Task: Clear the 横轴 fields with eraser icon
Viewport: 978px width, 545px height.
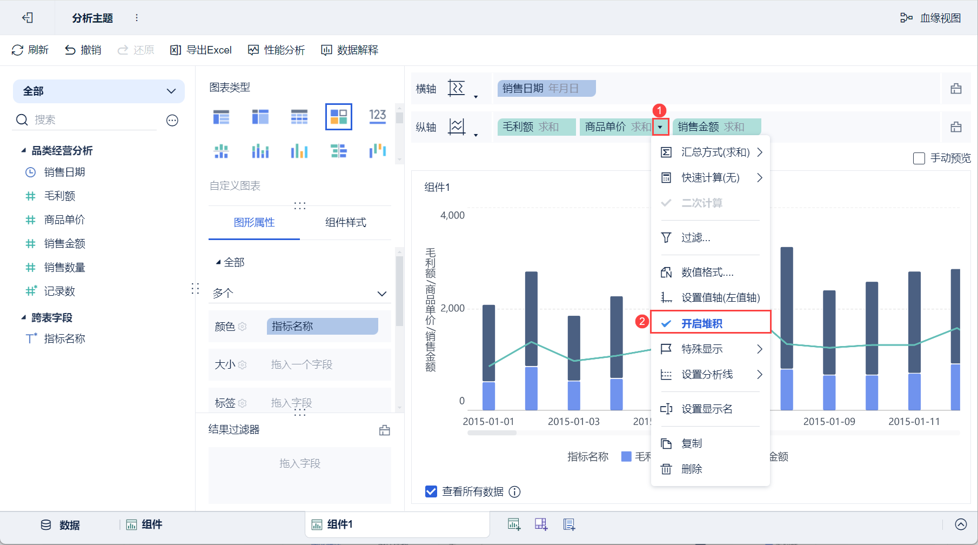Action: pyautogui.click(x=956, y=89)
